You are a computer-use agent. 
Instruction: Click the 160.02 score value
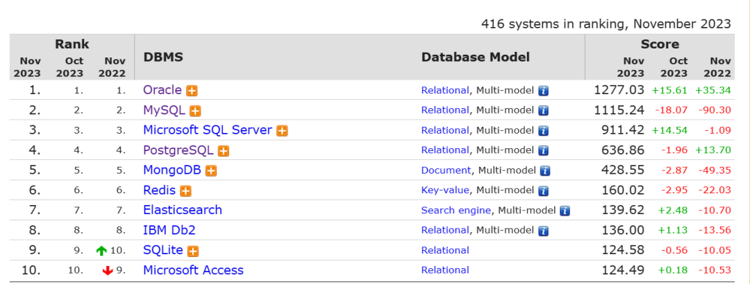click(x=623, y=190)
